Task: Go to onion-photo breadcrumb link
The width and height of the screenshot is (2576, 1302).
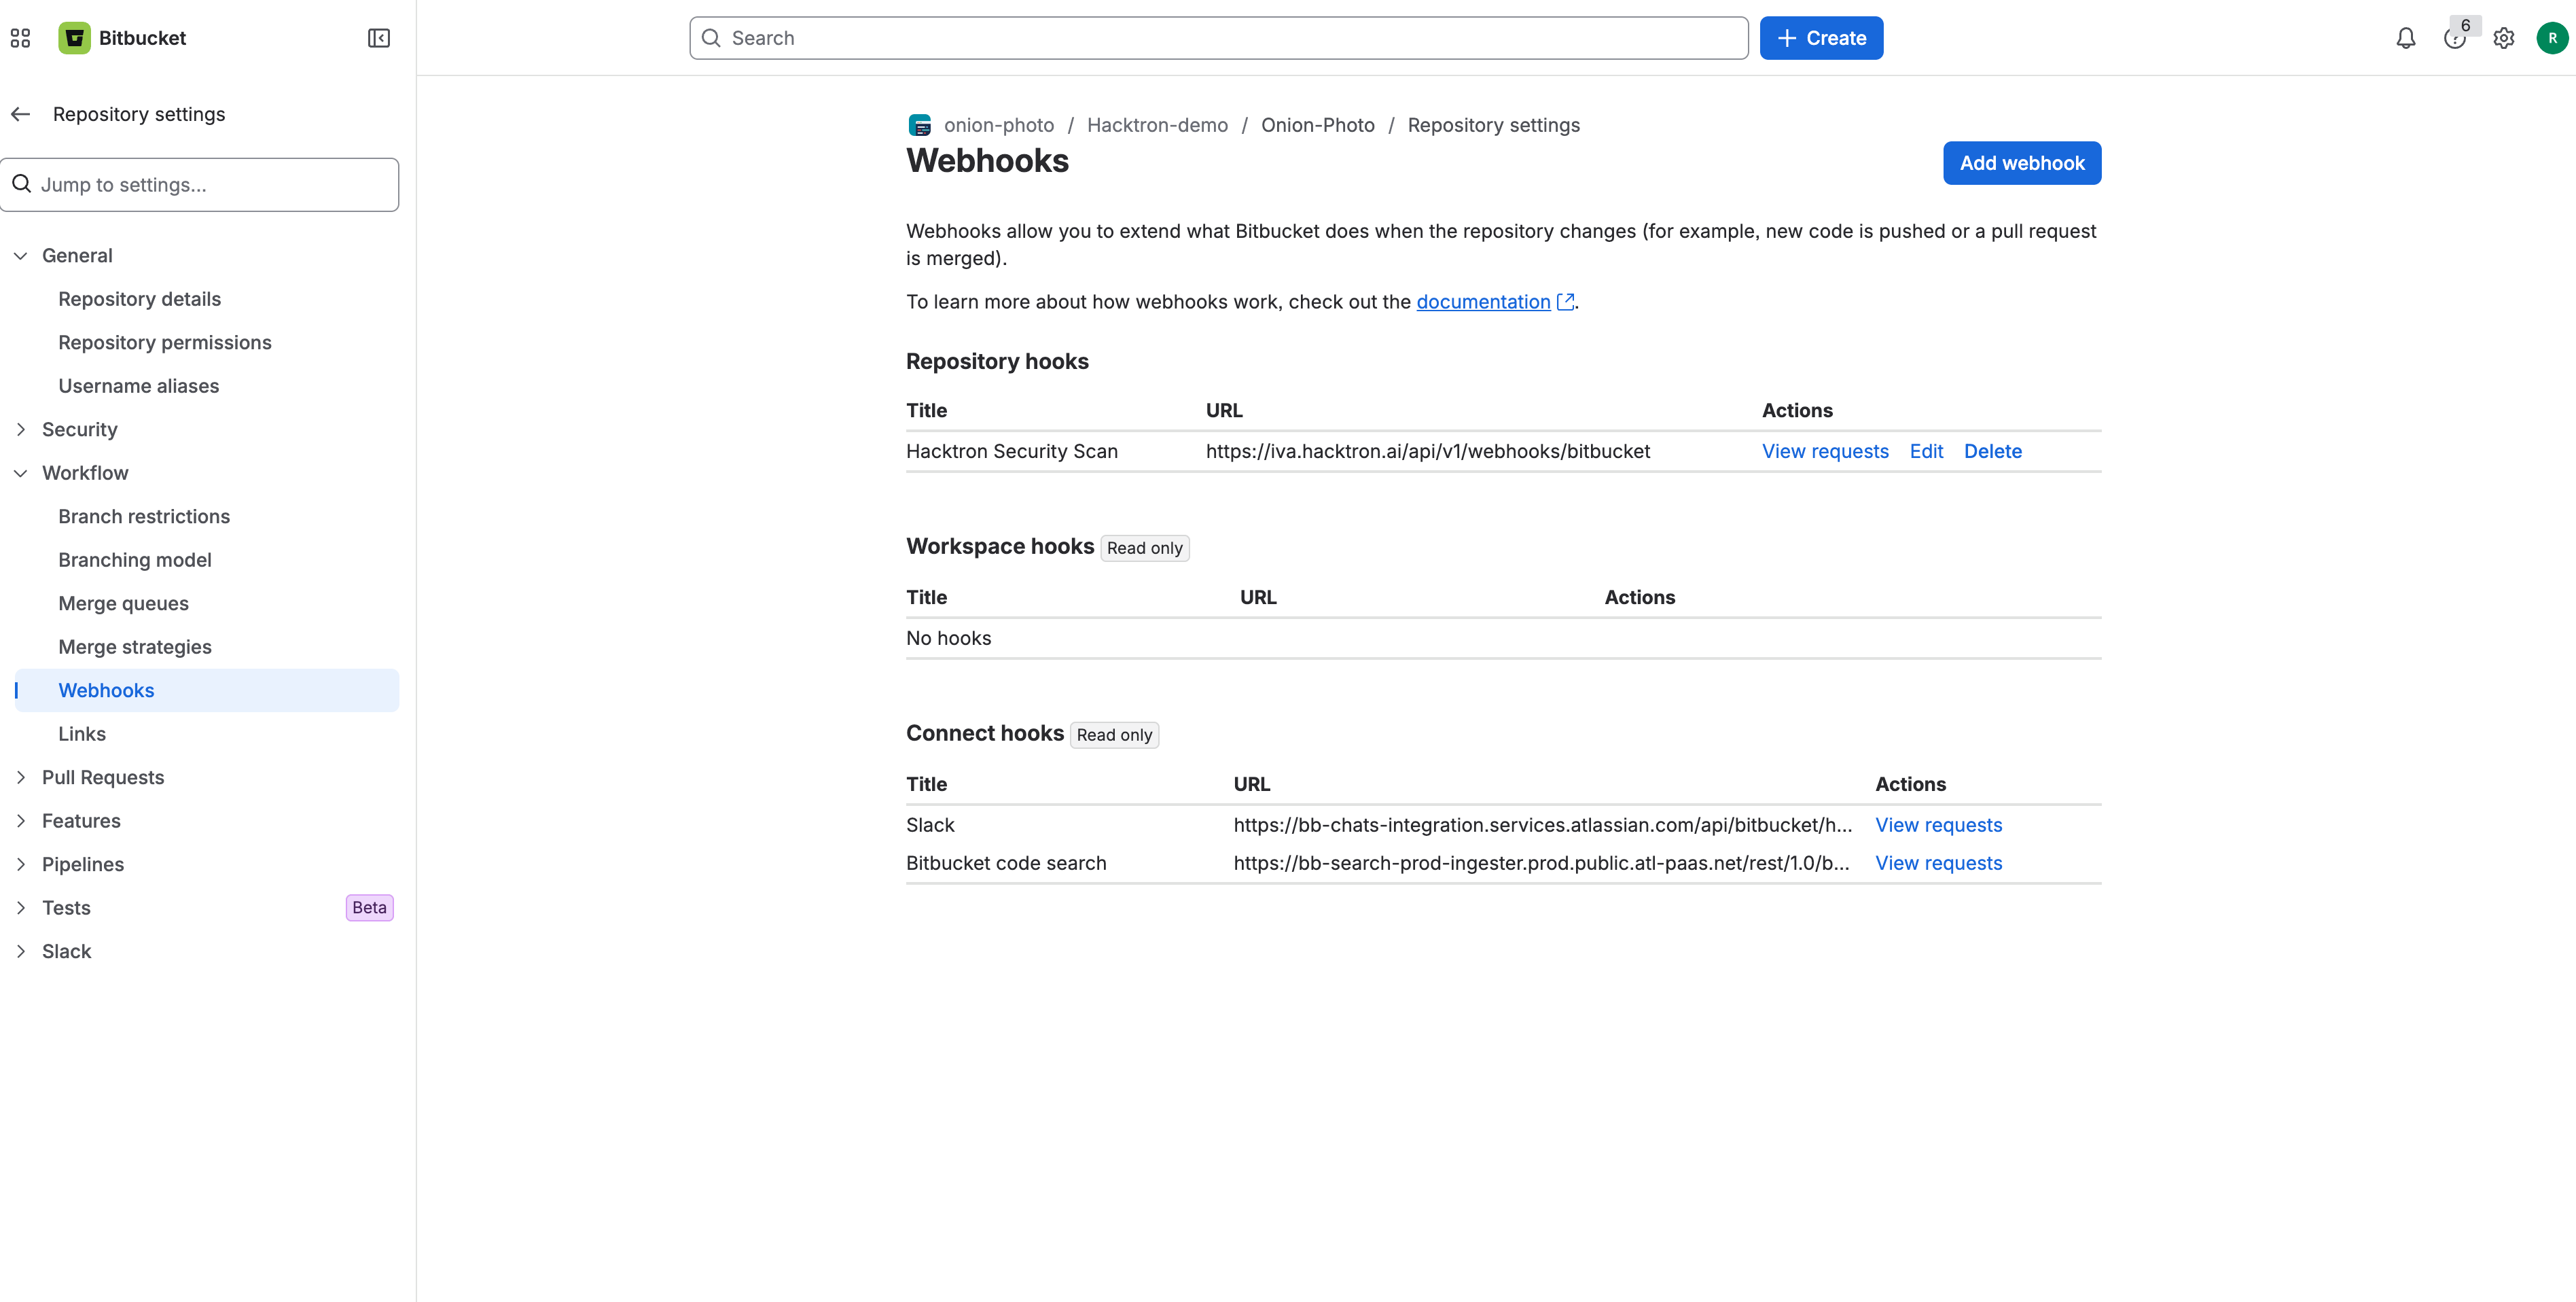Action: click(x=998, y=125)
